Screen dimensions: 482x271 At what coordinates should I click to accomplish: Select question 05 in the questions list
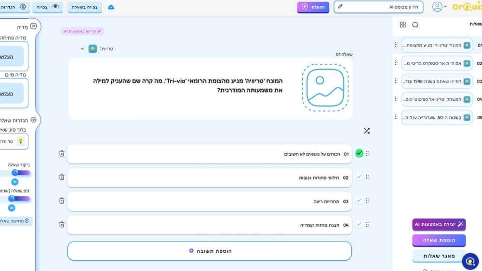pos(431,117)
